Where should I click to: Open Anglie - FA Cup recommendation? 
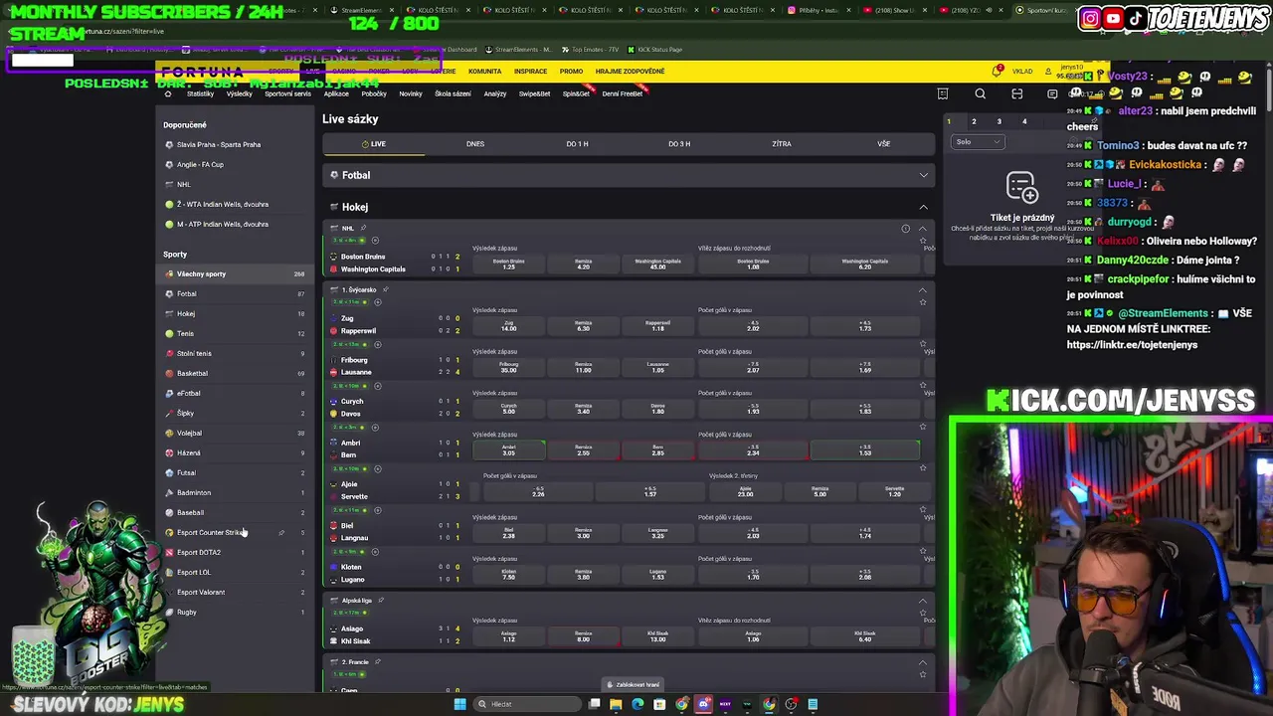[200, 164]
